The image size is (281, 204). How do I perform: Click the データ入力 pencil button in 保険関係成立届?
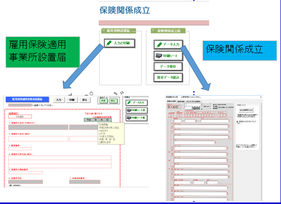click(x=168, y=45)
